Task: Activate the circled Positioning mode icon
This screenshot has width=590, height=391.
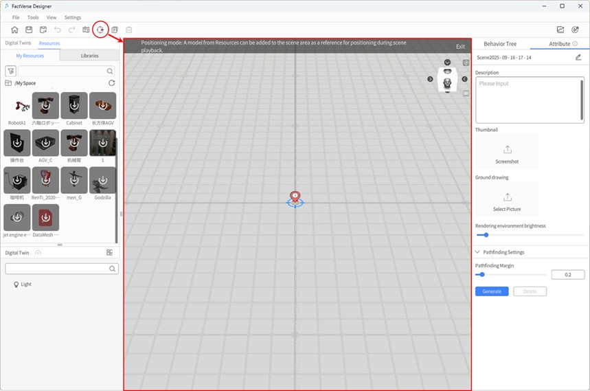Action: click(101, 30)
